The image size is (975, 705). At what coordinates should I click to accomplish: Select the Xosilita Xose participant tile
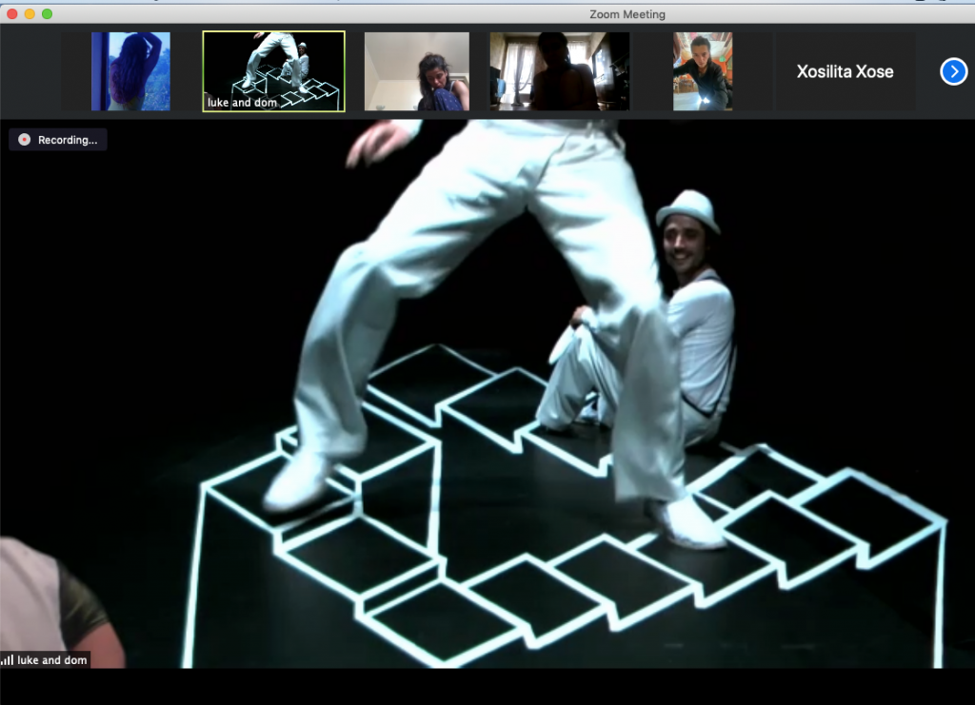[846, 71]
